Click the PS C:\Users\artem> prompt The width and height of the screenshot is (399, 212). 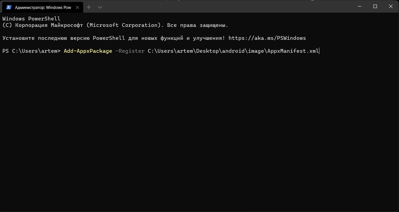pos(31,51)
